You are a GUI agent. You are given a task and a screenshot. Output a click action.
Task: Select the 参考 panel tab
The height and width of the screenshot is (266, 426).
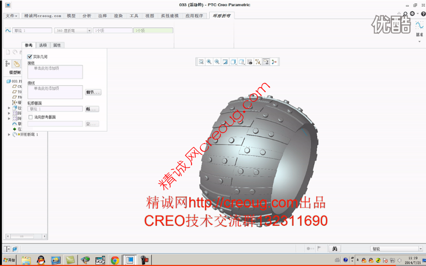[29, 45]
